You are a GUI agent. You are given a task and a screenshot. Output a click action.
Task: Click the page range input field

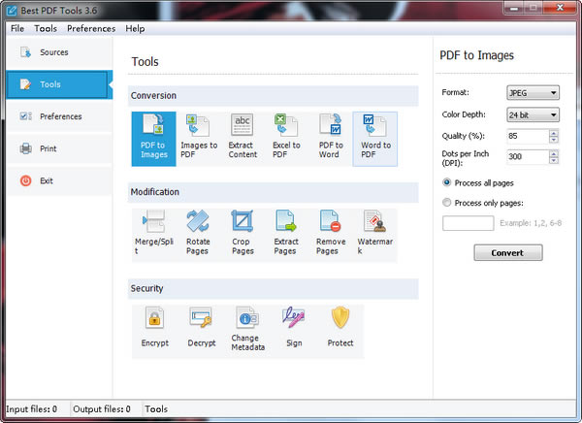tap(468, 223)
